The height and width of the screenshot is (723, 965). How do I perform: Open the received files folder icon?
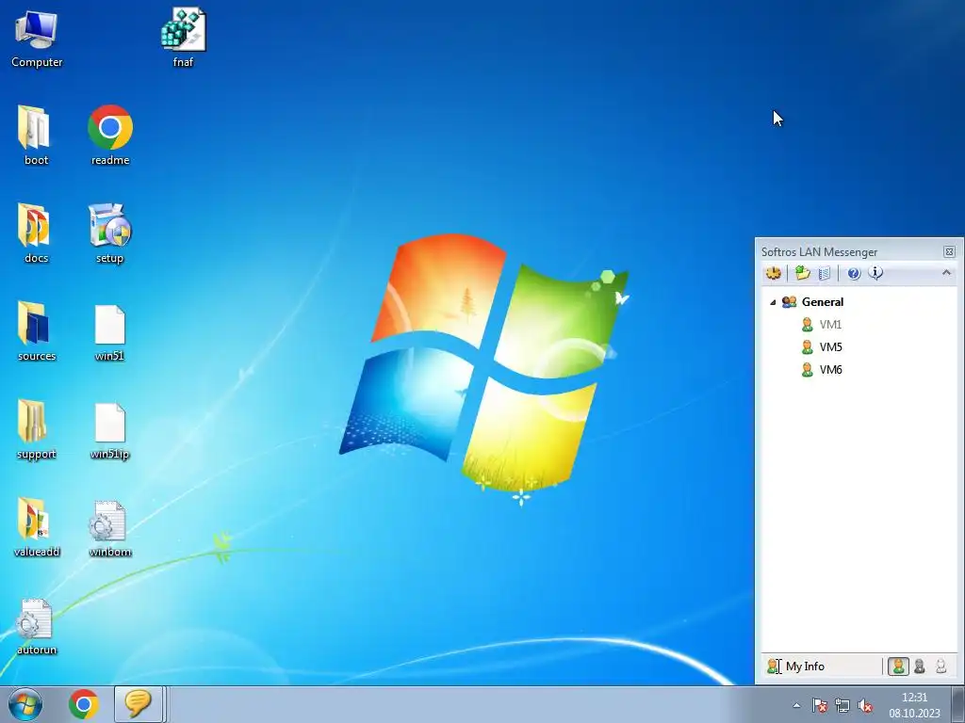click(x=802, y=273)
